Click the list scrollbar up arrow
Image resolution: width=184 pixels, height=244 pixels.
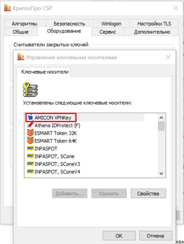point(161,118)
